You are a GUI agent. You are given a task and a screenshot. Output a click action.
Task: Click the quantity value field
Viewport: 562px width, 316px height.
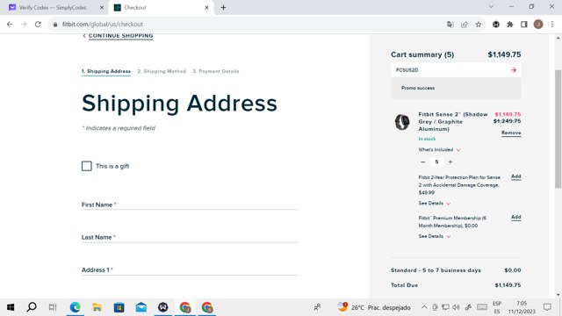click(436, 162)
